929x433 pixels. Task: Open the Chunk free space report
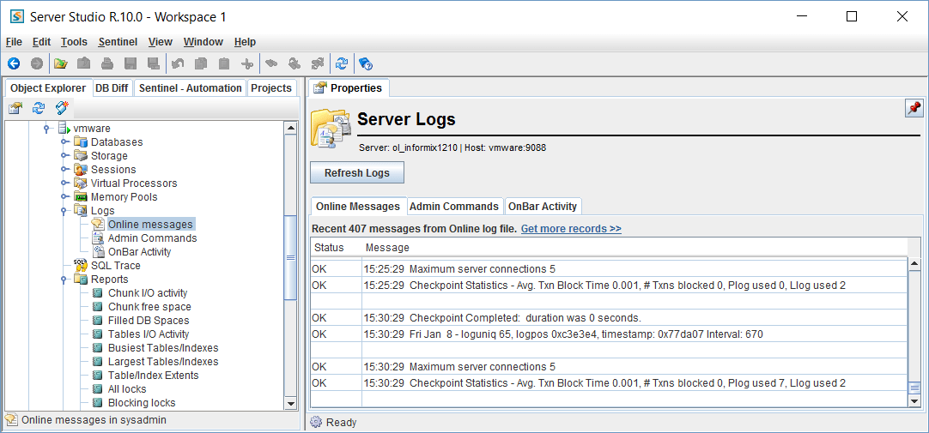[149, 307]
